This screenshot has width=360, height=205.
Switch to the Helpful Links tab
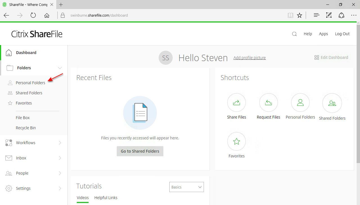click(106, 198)
